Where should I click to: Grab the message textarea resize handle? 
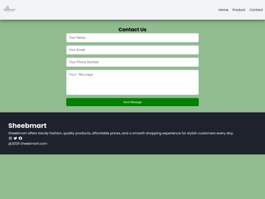[197, 93]
